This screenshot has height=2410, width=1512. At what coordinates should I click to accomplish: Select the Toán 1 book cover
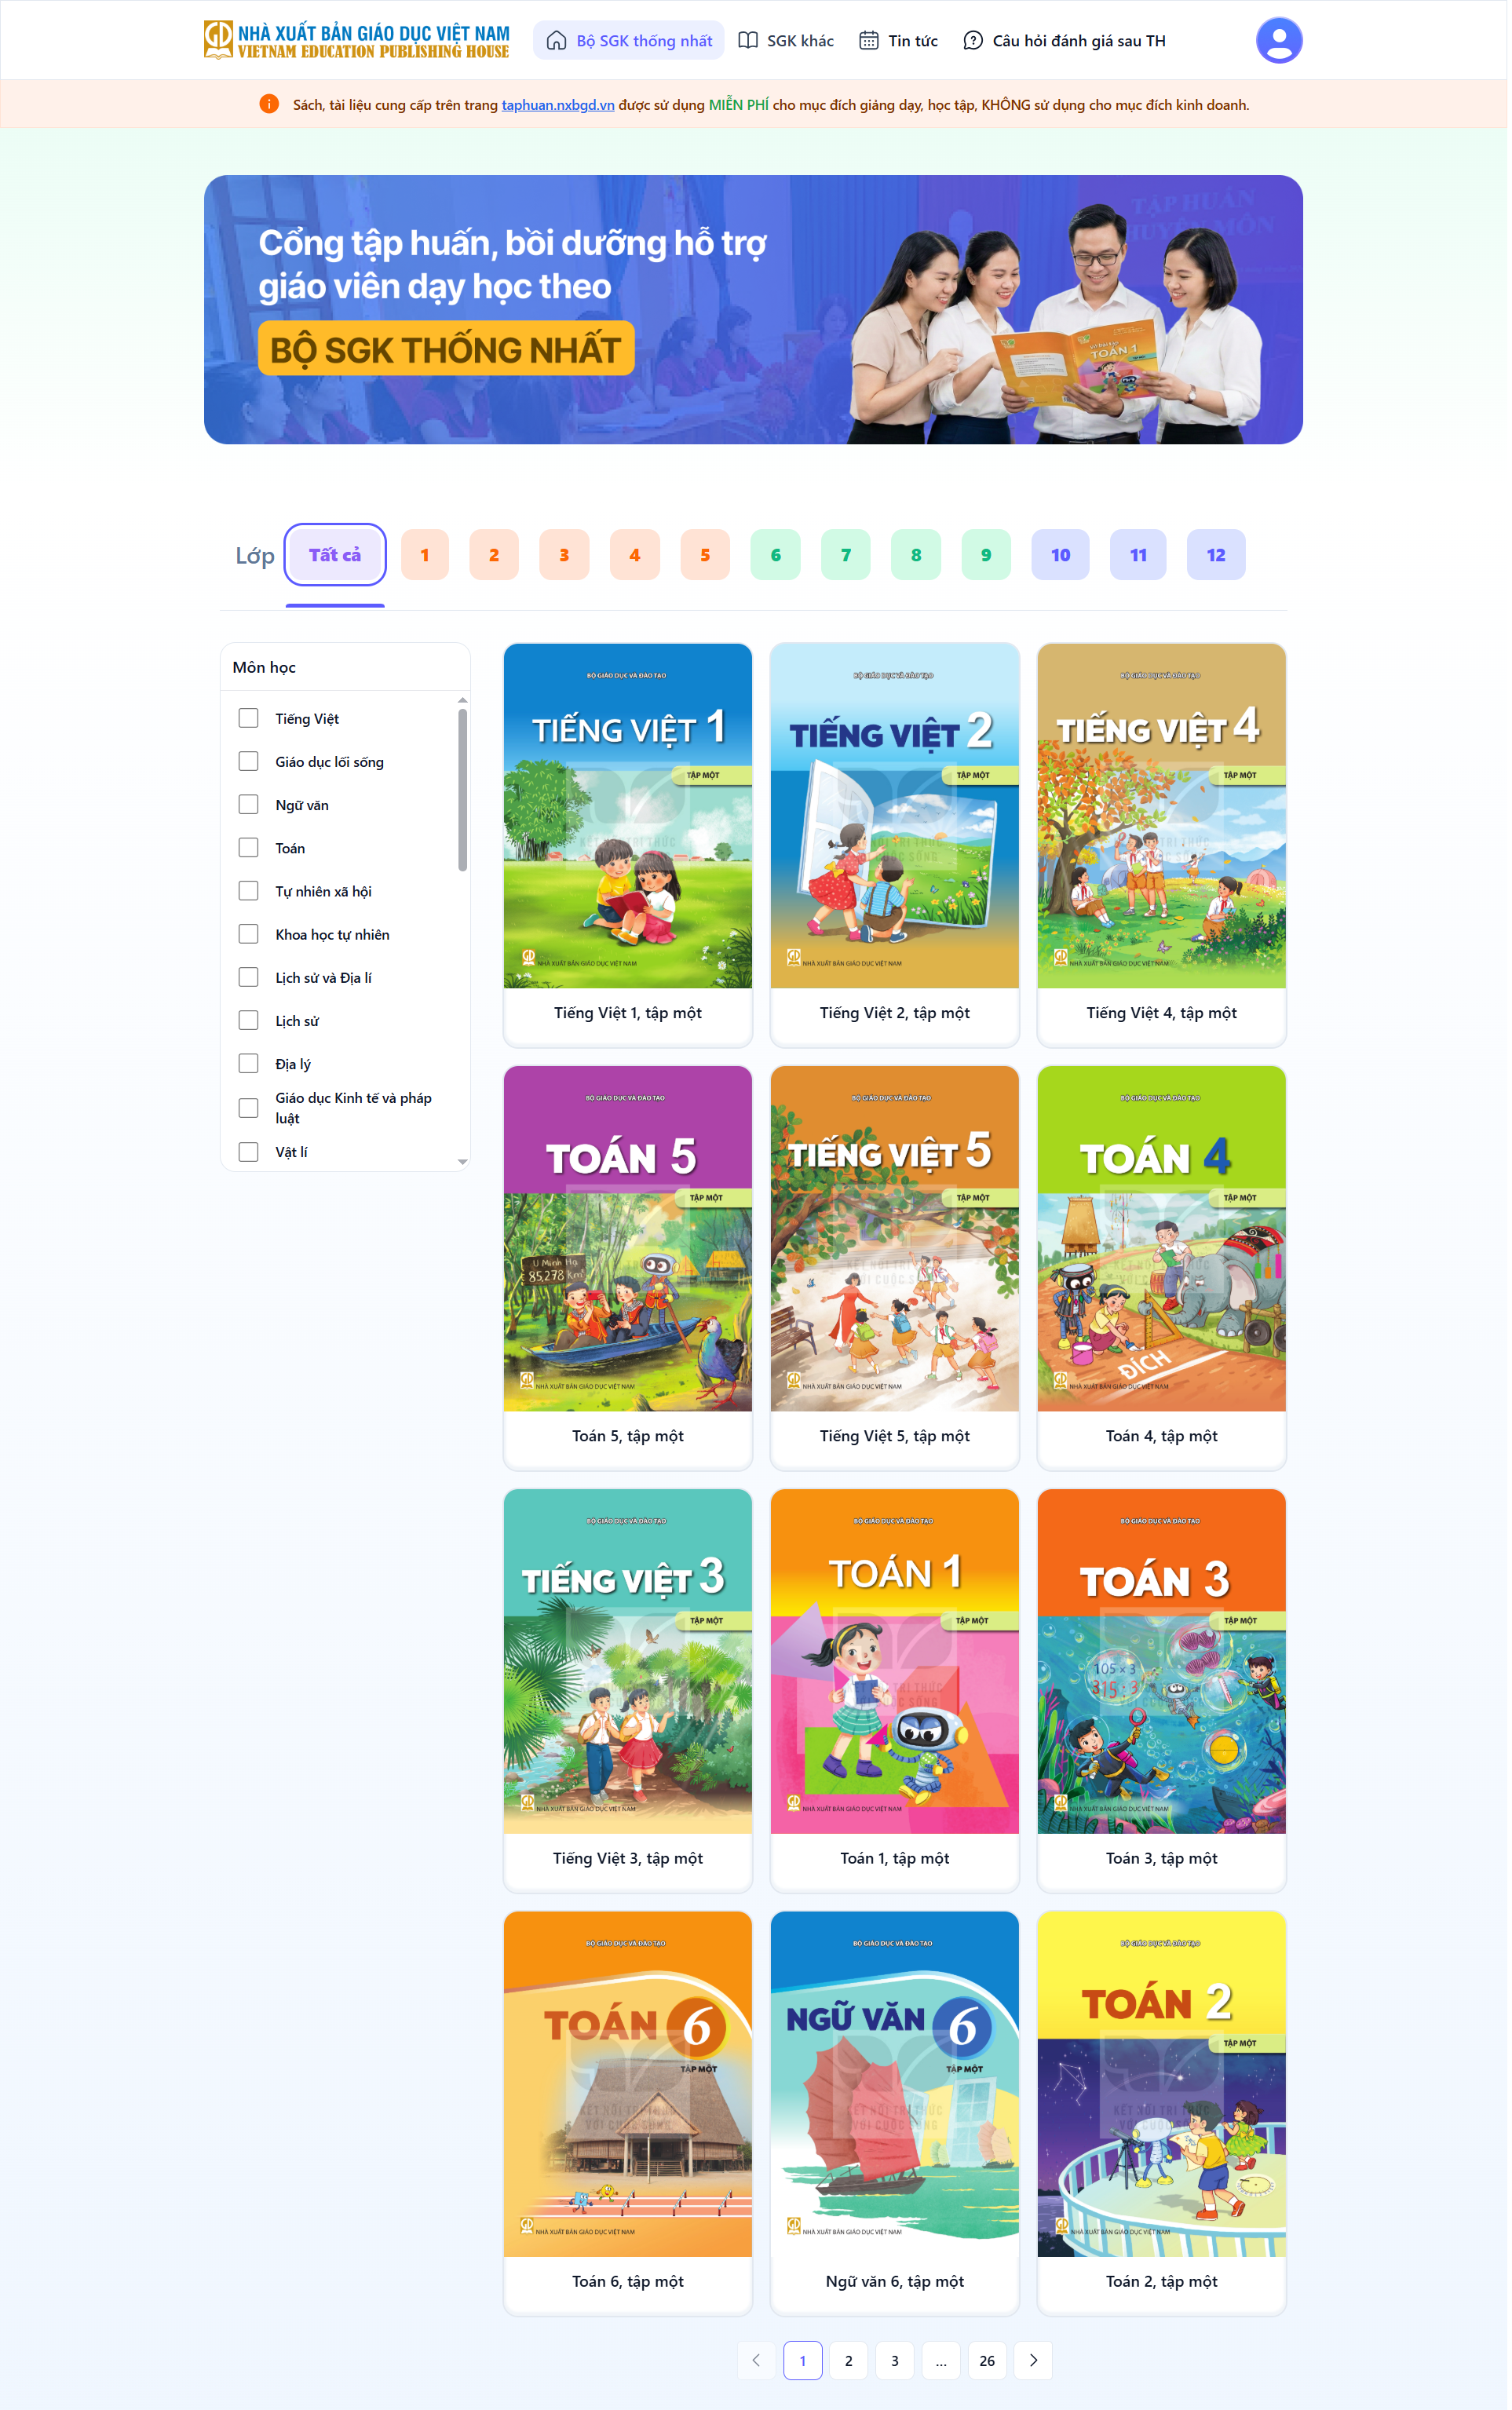(x=895, y=1661)
